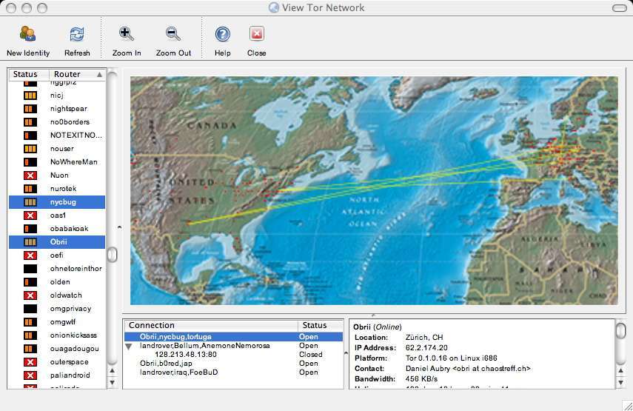Select router no0borders
The width and height of the screenshot is (633, 411).
57,122
